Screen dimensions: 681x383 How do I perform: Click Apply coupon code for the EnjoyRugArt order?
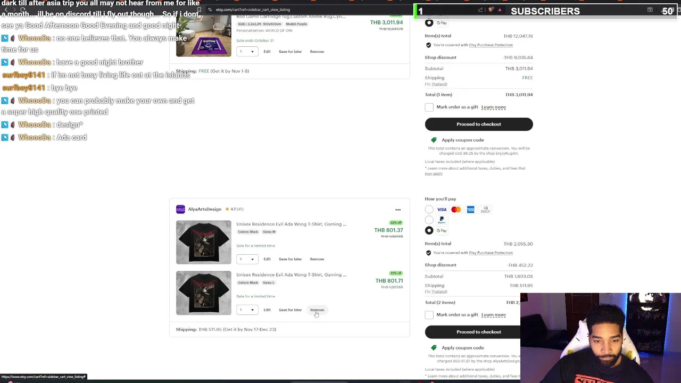coord(462,140)
